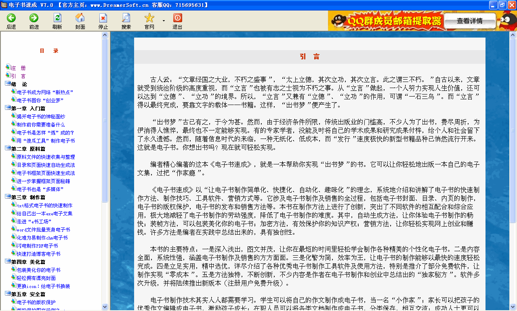
Task: Open the 搜索 (Search) magnifier icon
Action: pyautogui.click(x=126, y=18)
